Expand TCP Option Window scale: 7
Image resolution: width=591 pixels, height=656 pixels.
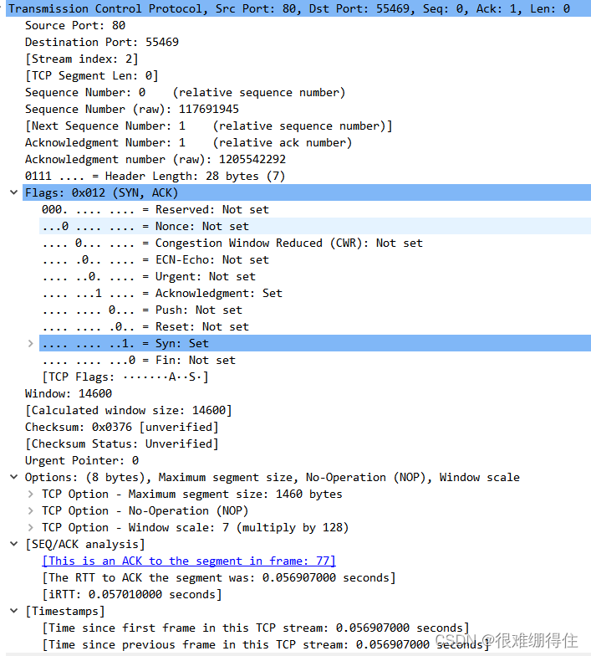[x=30, y=527]
